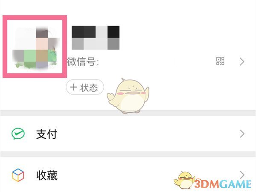
Task: Tap the pixelated username text
Action: click(x=96, y=38)
